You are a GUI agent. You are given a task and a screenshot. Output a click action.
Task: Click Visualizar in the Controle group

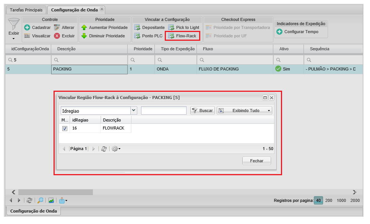pyautogui.click(x=37, y=36)
